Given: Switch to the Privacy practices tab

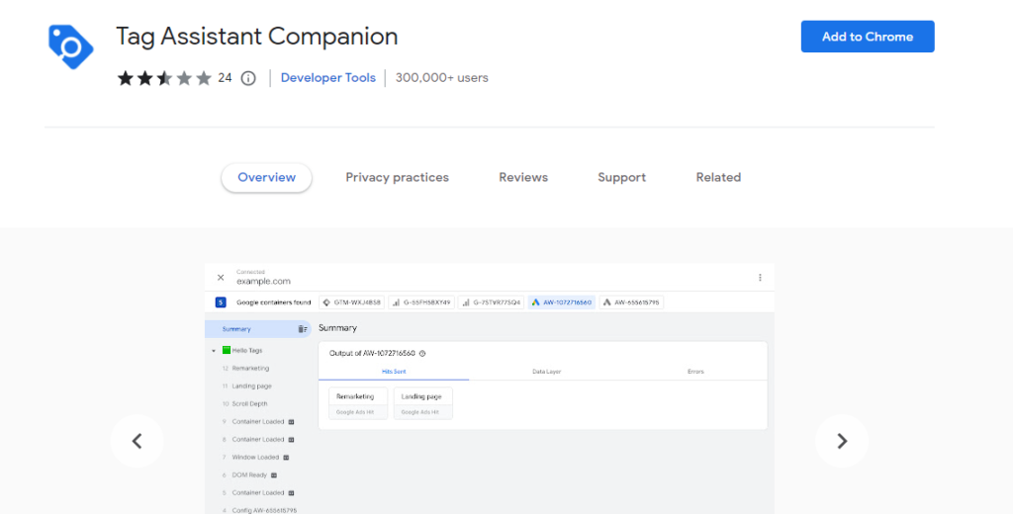Looking at the screenshot, I should [x=398, y=178].
